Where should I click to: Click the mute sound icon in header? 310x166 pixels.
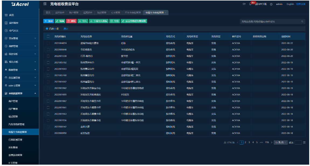point(244,4)
